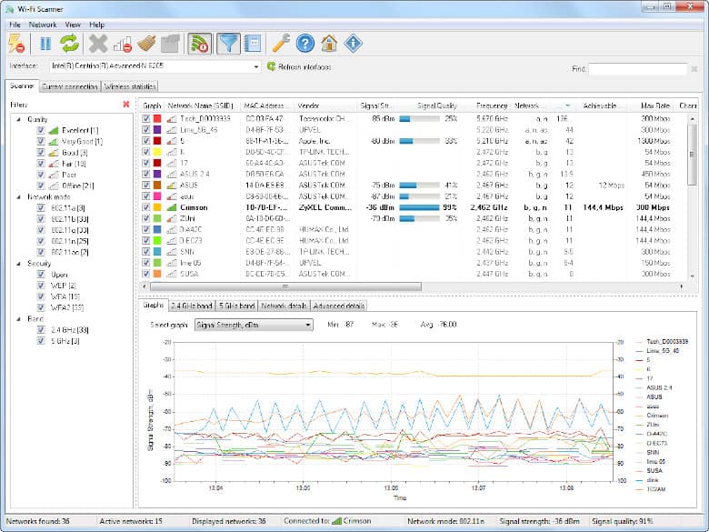Toggle the WPA2 security filter checkbox

tap(41, 306)
